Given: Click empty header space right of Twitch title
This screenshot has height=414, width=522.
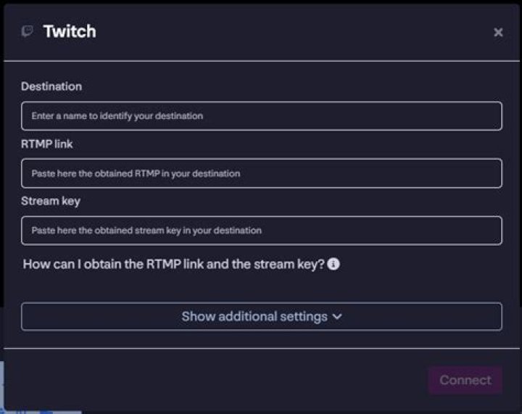Looking at the screenshot, I should click(x=290, y=32).
